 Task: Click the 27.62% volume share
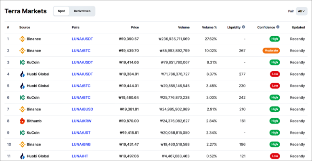coord(211,39)
